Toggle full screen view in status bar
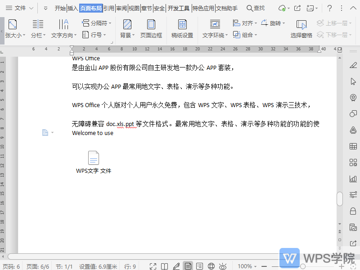Viewport: 360px width, 270px height. (x=153, y=266)
